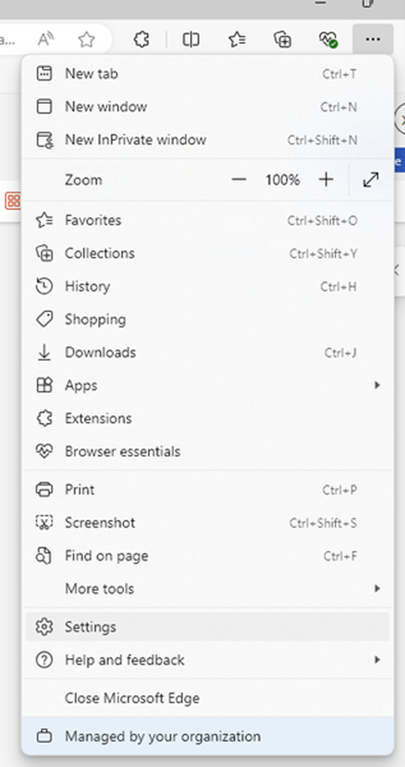The width and height of the screenshot is (405, 767).
Task: Click the 100% zoom value
Action: pos(283,180)
